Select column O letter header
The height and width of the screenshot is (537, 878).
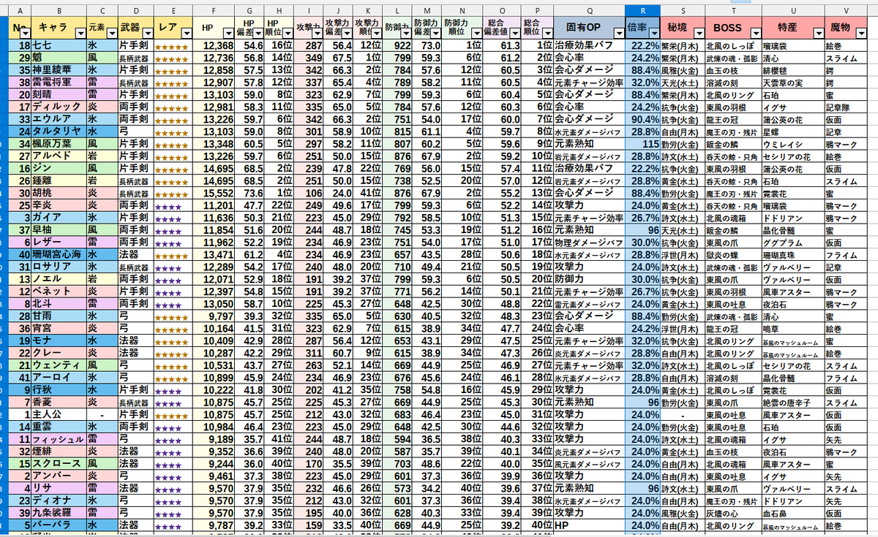click(503, 11)
